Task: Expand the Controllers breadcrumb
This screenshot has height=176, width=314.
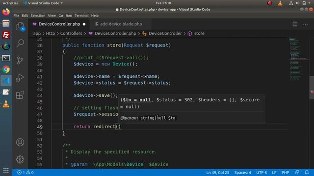Action: 71,34
